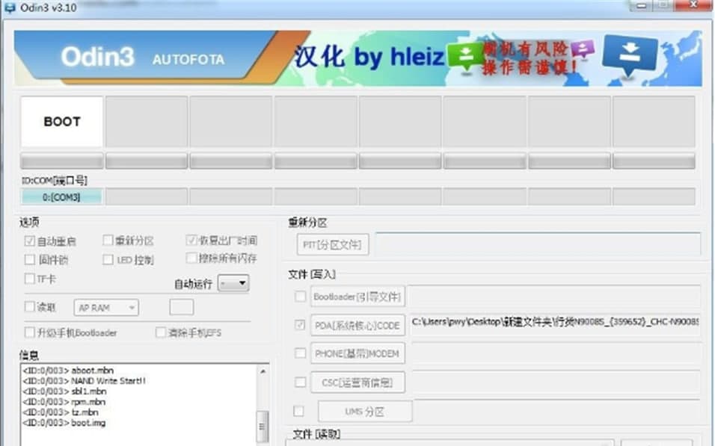
Task: Click the PHONE MODEM file path field
Action: pyautogui.click(x=555, y=353)
